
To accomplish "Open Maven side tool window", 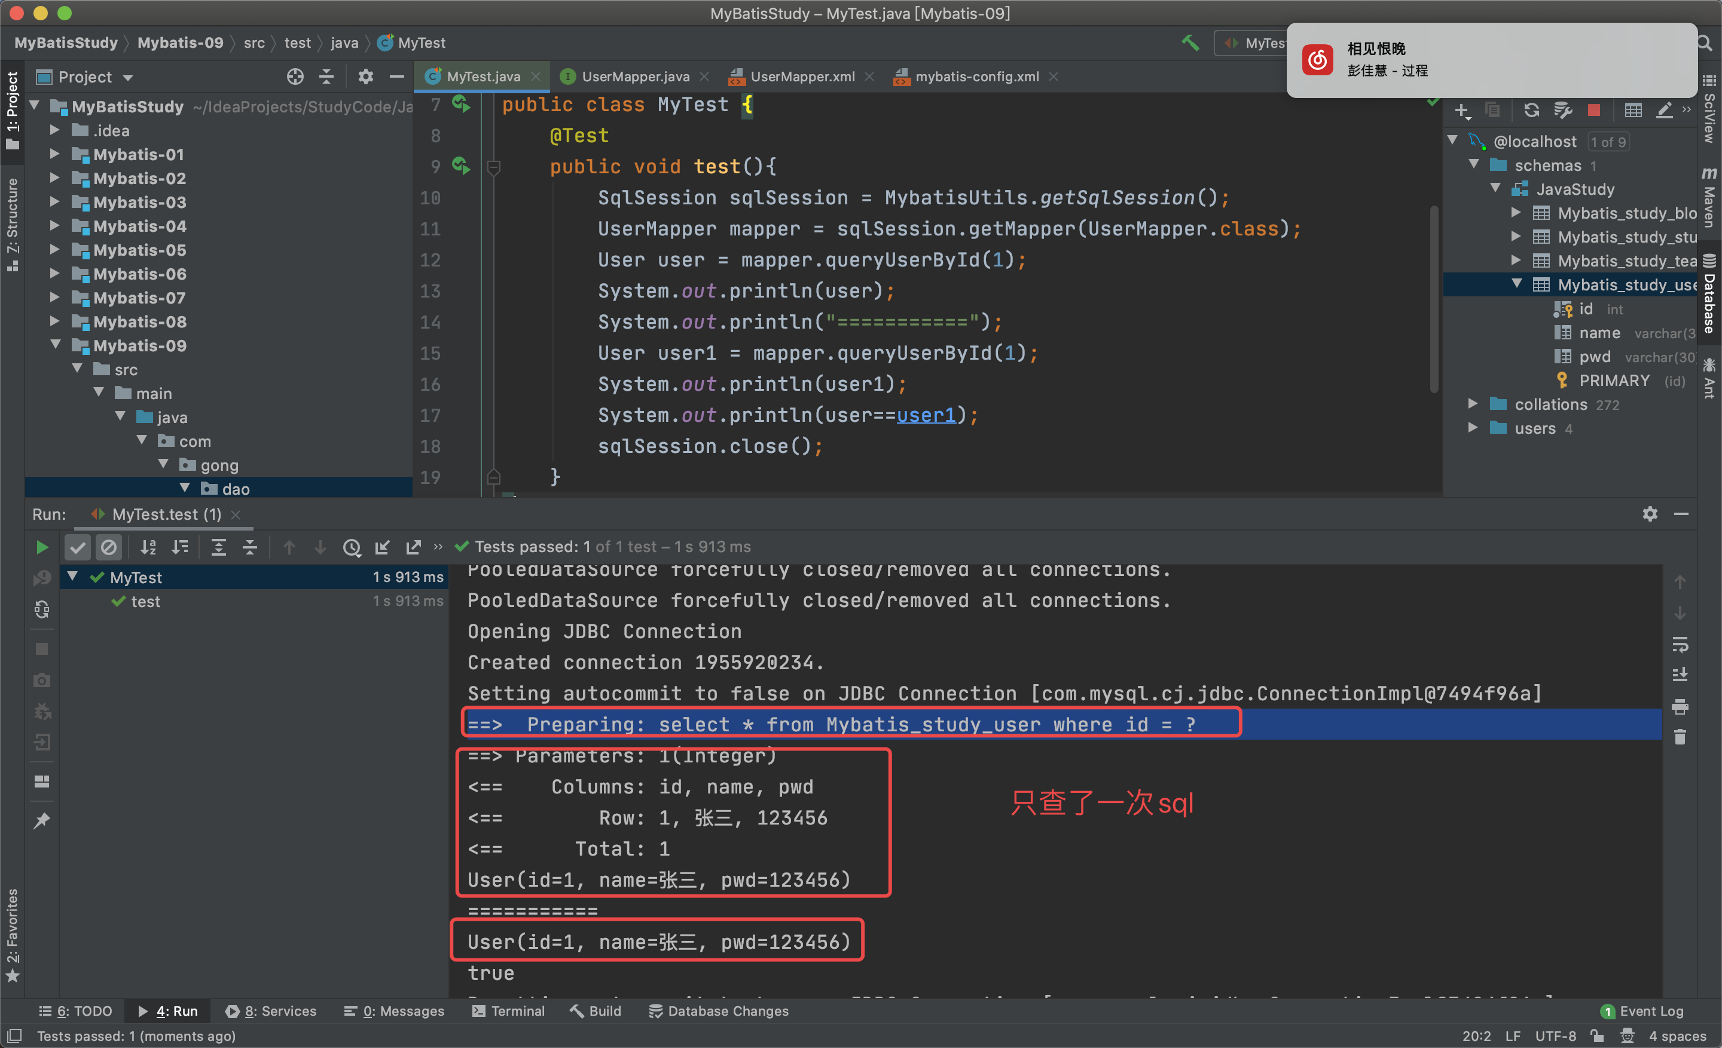I will click(x=1709, y=198).
